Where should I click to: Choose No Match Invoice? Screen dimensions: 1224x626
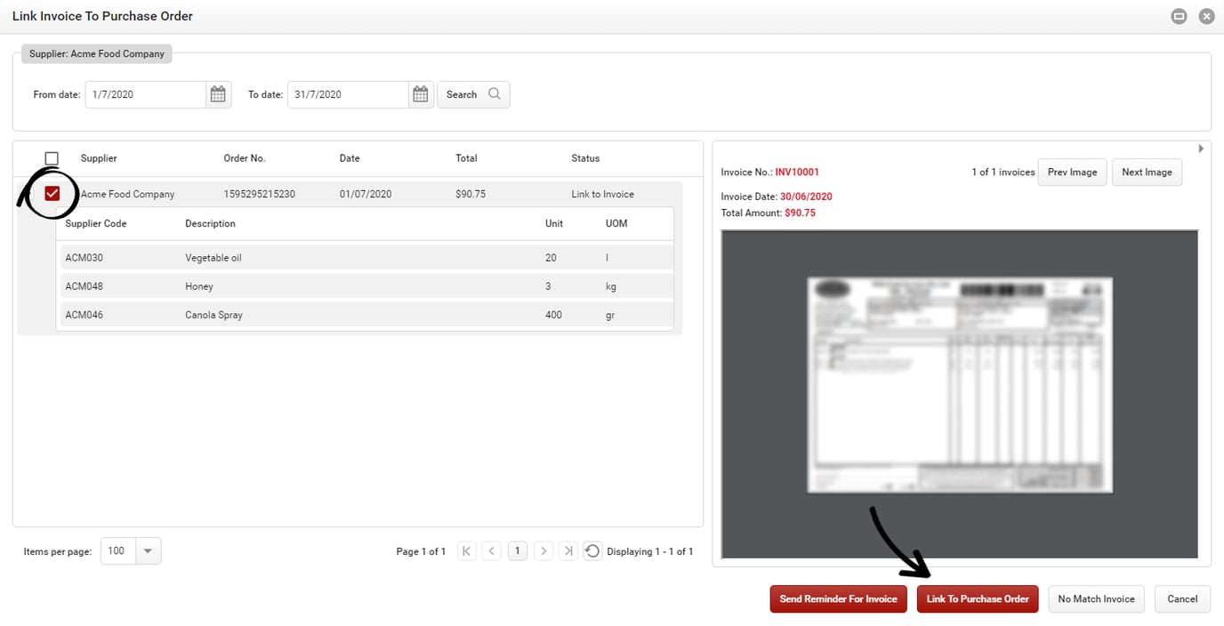pos(1096,598)
